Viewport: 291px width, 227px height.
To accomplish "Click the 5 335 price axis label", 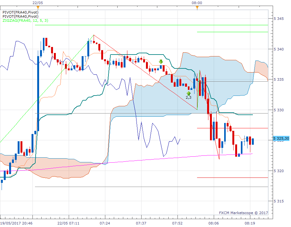I will click(x=279, y=80).
